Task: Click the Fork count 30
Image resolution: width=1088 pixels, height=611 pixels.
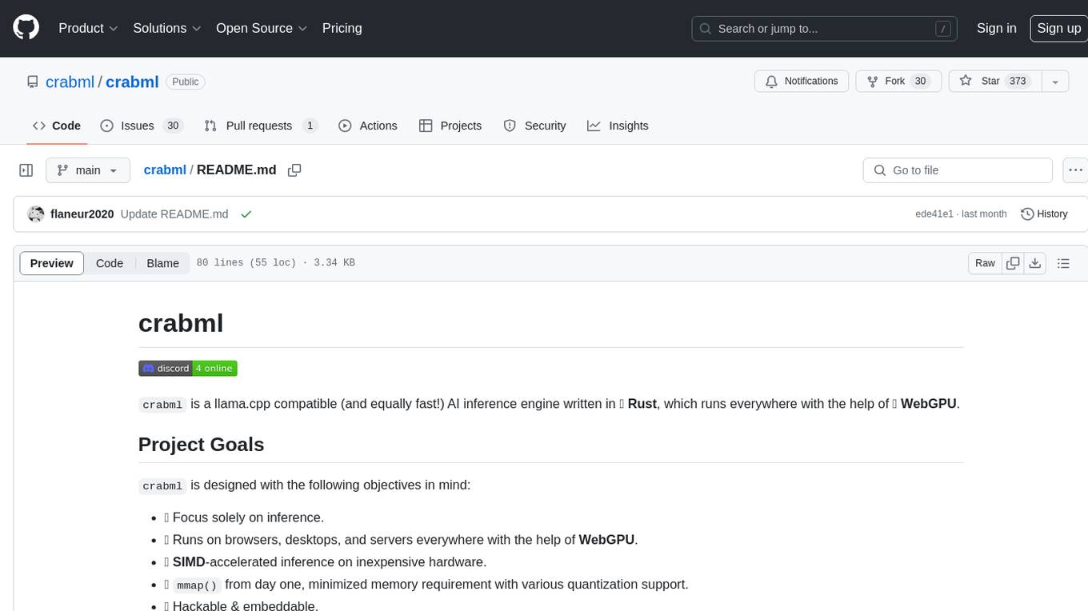Action: pos(921,81)
